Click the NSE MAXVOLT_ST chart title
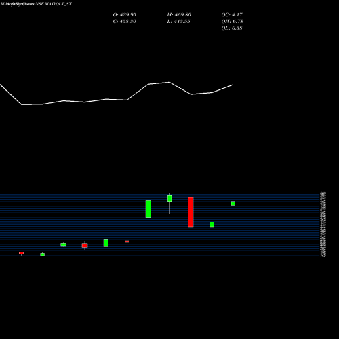339x339 pixels. (54, 4)
